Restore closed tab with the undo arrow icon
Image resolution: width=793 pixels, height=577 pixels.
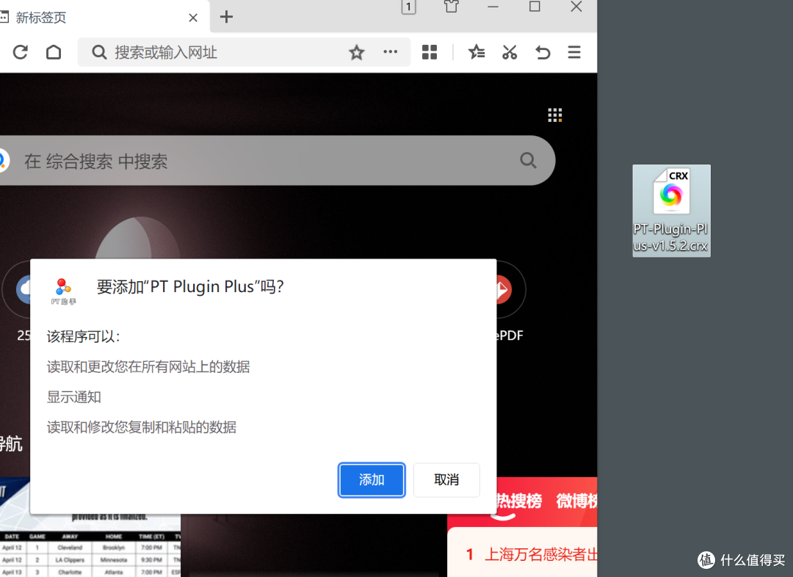pos(543,52)
